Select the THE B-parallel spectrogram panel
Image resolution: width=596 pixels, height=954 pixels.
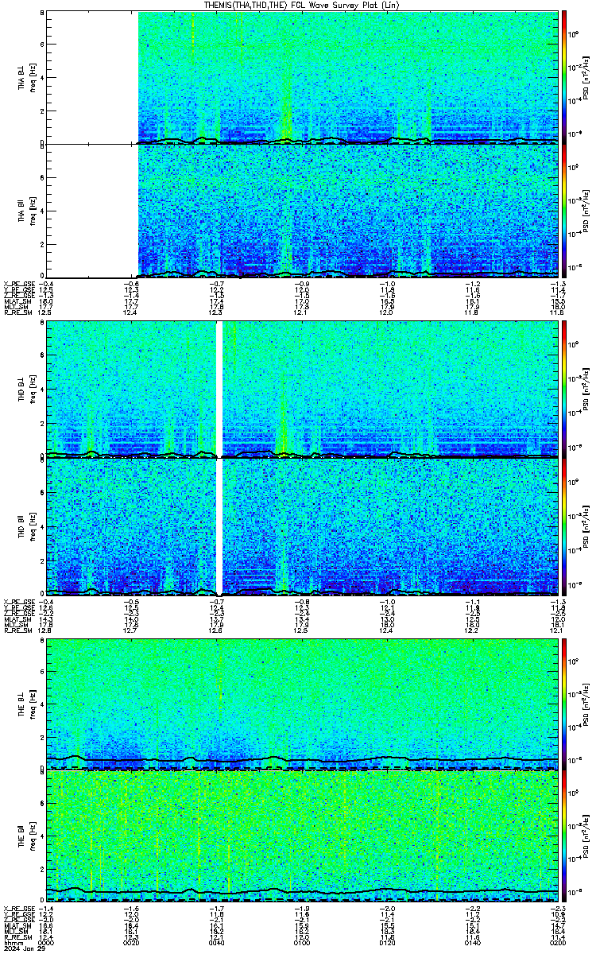coord(302,837)
